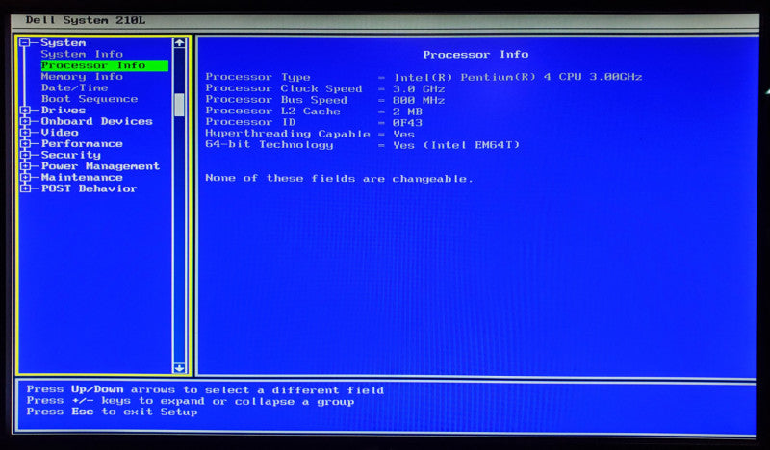Click the 'Processor Bus Speed' label

pos(276,100)
